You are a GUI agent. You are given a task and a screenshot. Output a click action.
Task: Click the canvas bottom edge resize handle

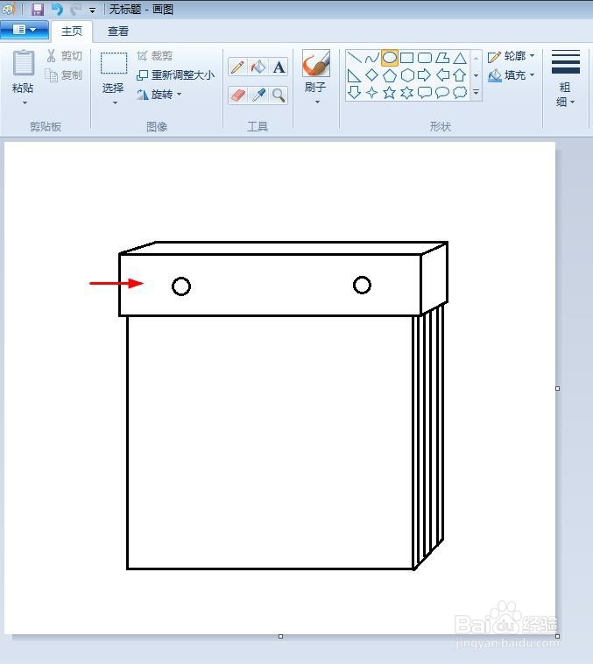pyautogui.click(x=280, y=637)
